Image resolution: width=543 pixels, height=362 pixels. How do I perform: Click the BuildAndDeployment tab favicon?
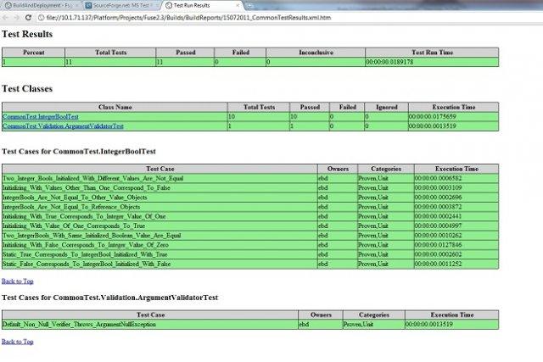pos(8,5)
